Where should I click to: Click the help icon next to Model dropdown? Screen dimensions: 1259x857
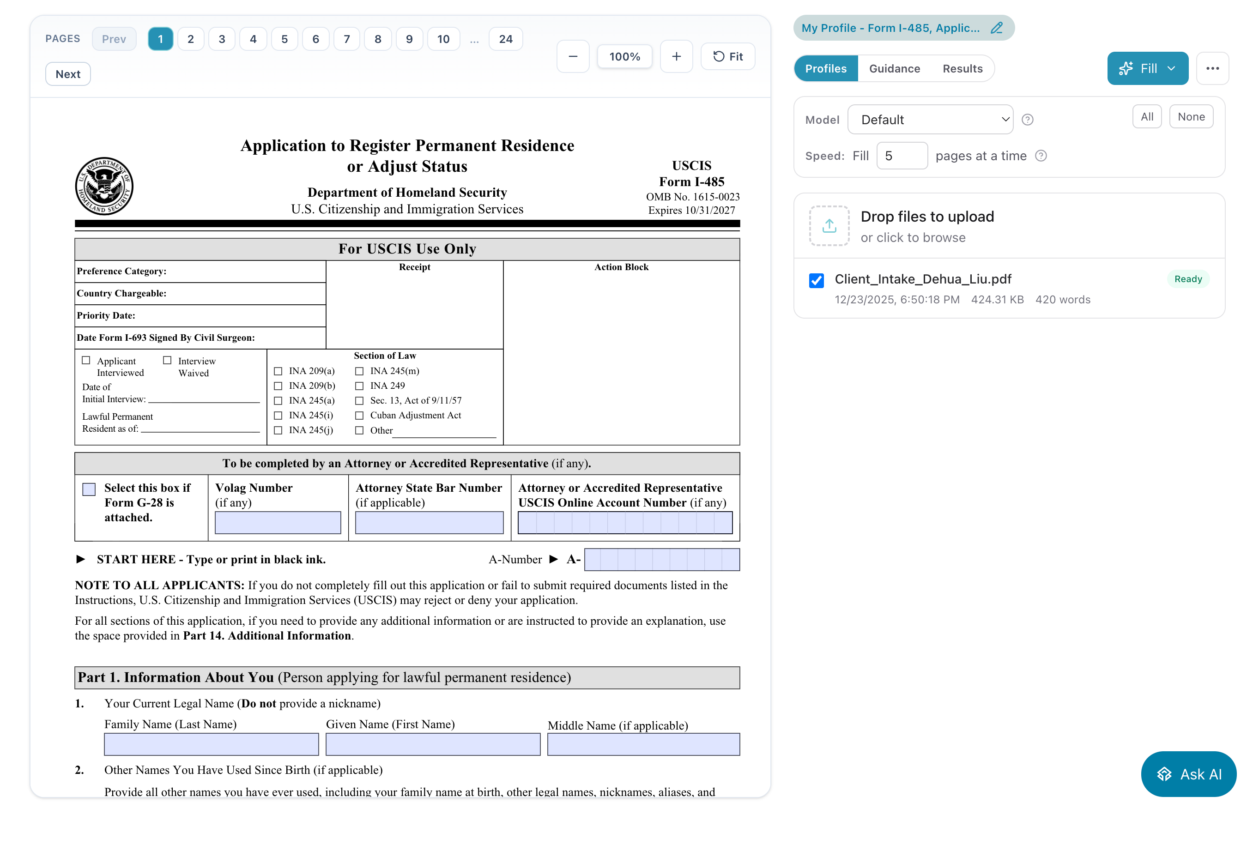[x=1027, y=120]
